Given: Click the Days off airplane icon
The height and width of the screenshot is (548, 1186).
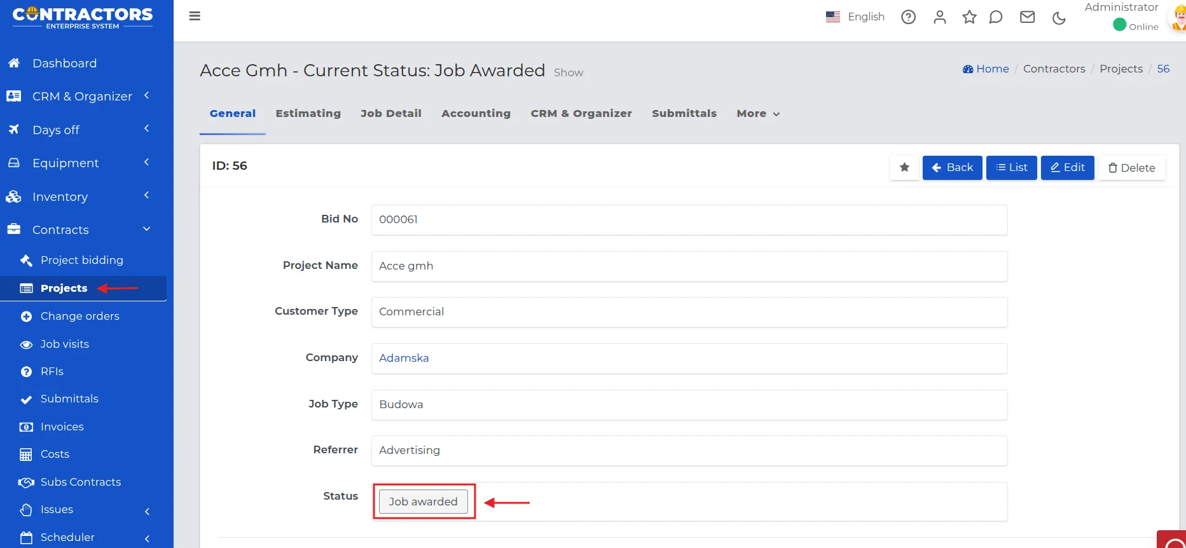Looking at the screenshot, I should [14, 130].
